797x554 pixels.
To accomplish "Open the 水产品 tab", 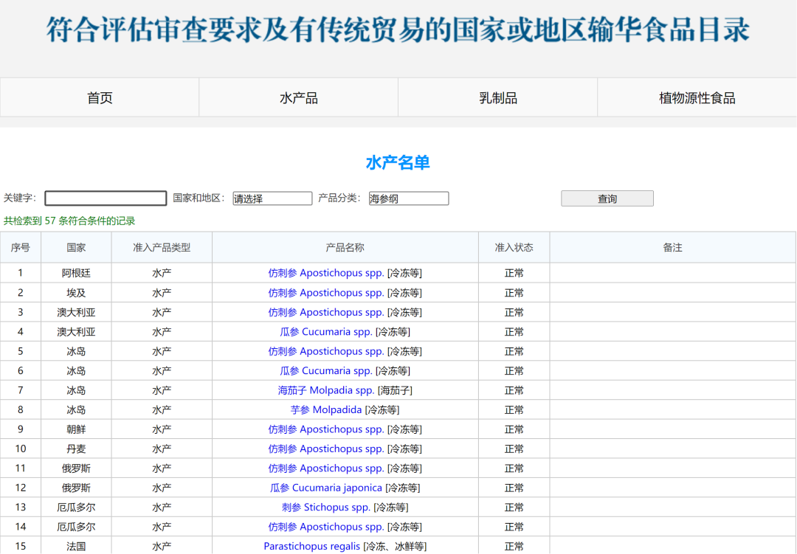I will (x=299, y=97).
